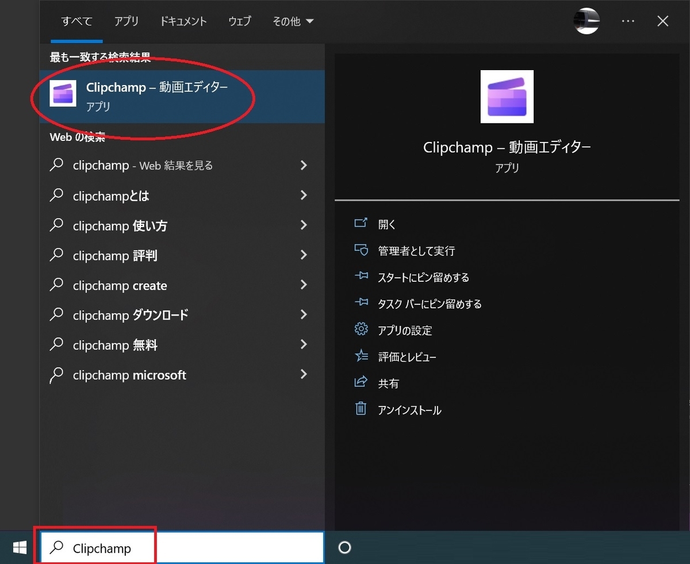Click 'clipchamp - Web 結果を見る' suggestion text
690x564 pixels.
pos(143,165)
